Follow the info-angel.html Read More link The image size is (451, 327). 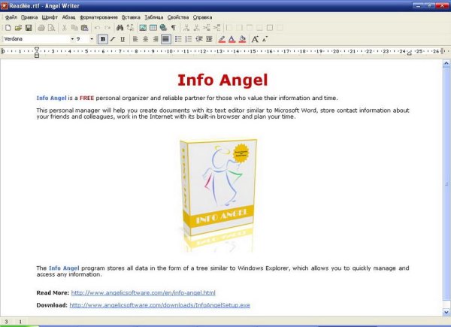(x=144, y=292)
